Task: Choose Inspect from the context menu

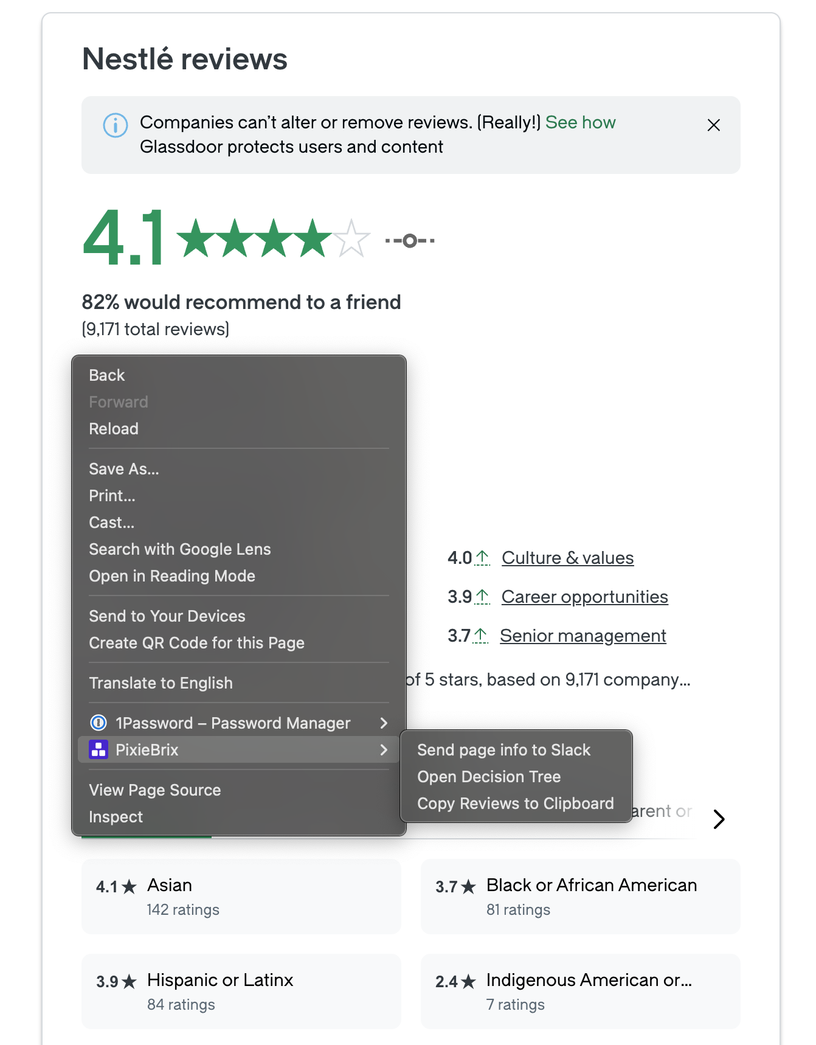Action: pyautogui.click(x=116, y=816)
